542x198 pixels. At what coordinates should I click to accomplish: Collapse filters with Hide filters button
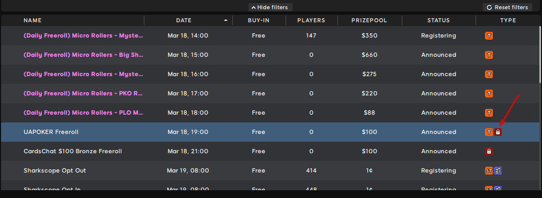(x=270, y=7)
